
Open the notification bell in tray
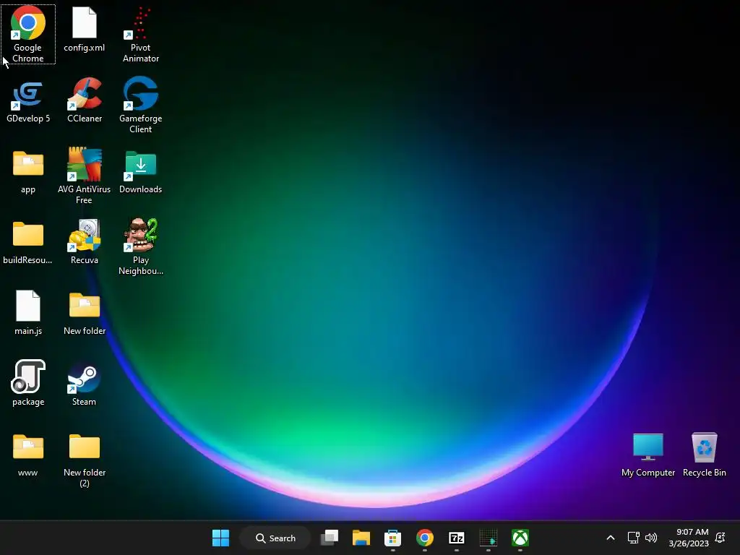pos(720,538)
